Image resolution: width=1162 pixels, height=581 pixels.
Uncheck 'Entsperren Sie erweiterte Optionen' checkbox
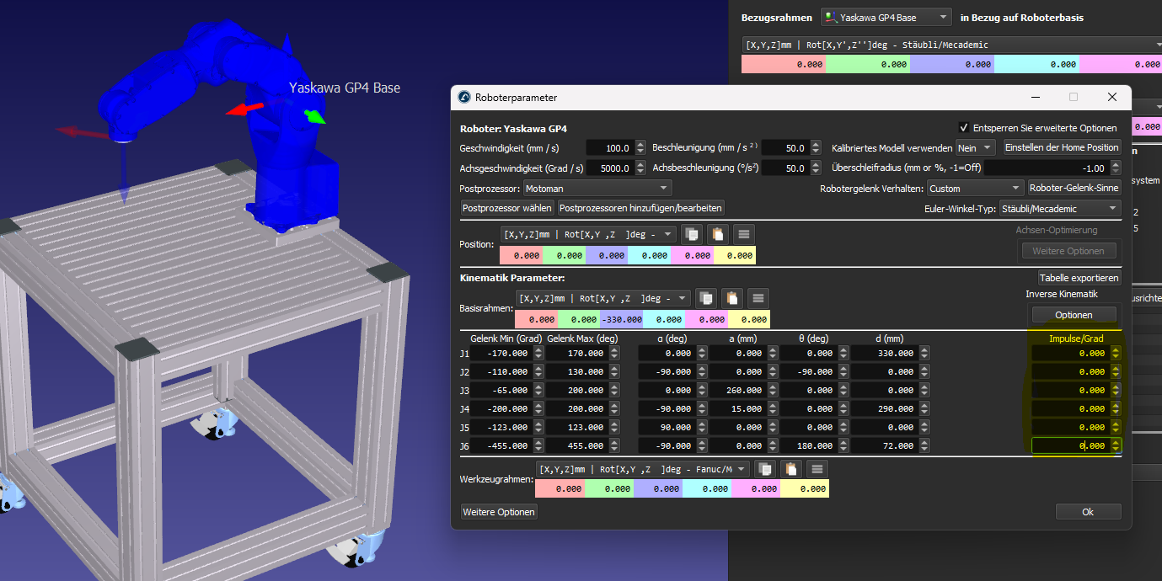(x=964, y=128)
